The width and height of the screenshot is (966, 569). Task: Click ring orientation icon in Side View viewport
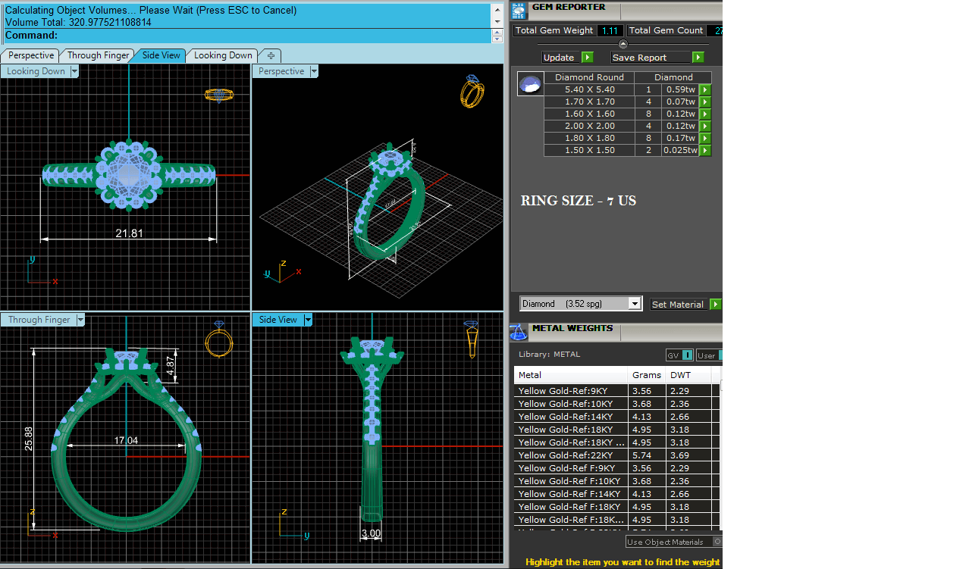471,339
